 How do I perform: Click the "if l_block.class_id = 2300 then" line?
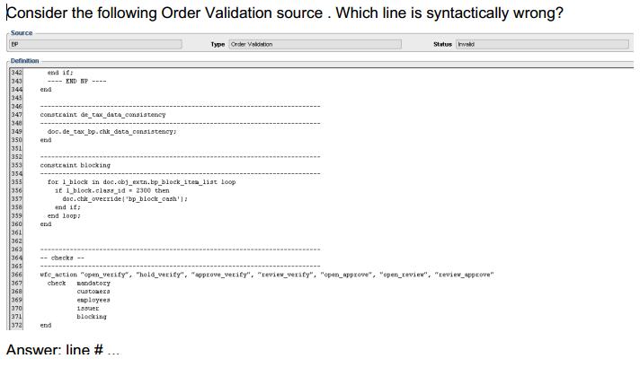point(111,190)
